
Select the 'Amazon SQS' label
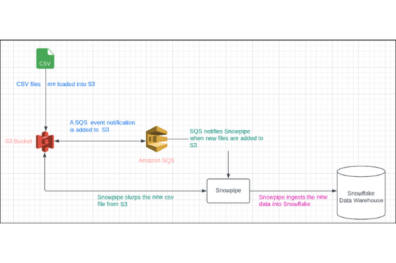157,160
